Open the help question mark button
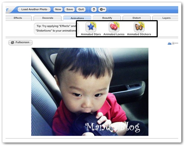This screenshot has width=186, height=147. pos(94,9)
